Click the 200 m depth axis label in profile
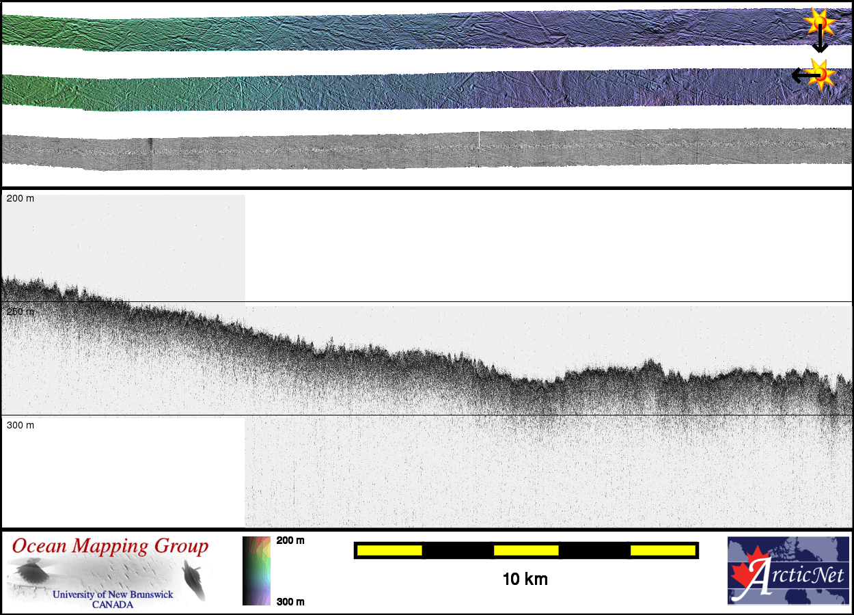This screenshot has width=854, height=615. (20, 198)
